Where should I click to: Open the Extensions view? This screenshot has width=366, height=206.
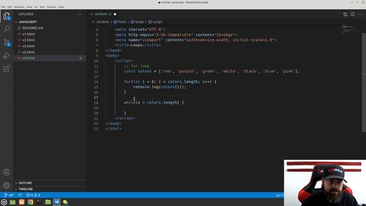6,69
